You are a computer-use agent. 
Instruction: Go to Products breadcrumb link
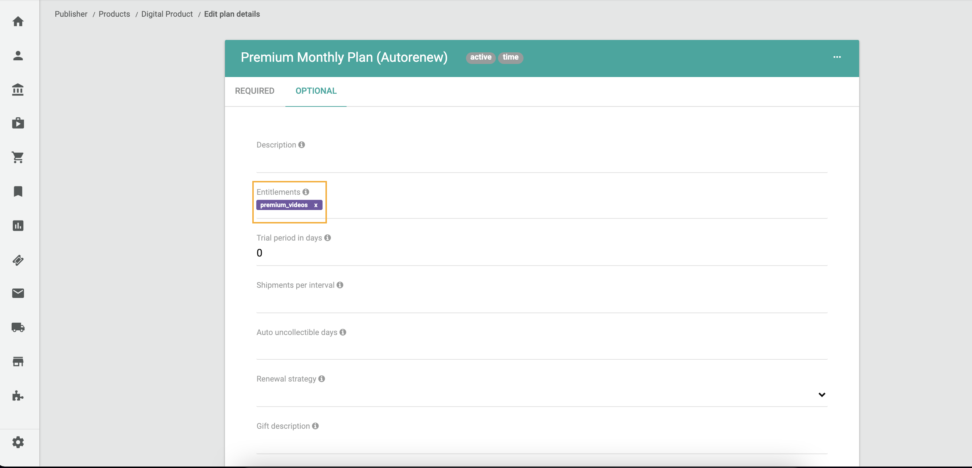click(114, 14)
